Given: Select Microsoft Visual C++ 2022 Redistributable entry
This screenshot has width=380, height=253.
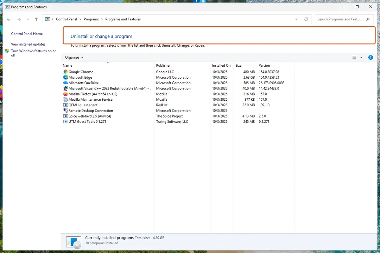Looking at the screenshot, I should point(110,88).
